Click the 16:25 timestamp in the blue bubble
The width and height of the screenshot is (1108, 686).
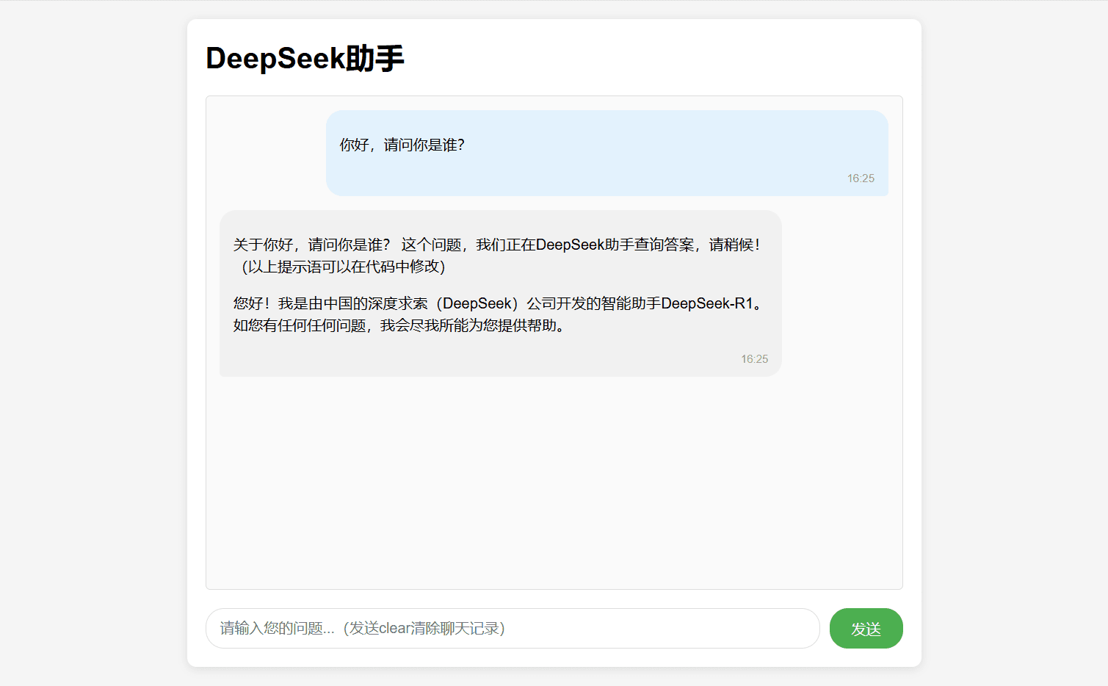[x=861, y=178]
